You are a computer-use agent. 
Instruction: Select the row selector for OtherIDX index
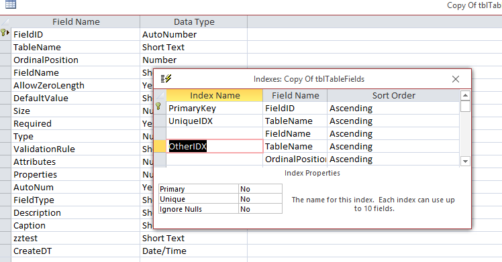(160, 146)
